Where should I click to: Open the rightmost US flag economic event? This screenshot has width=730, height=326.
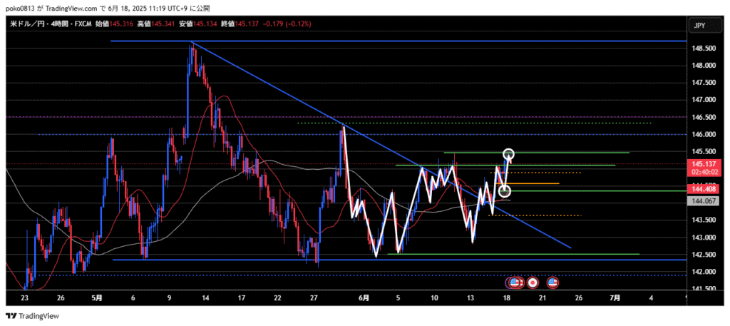tap(552, 282)
